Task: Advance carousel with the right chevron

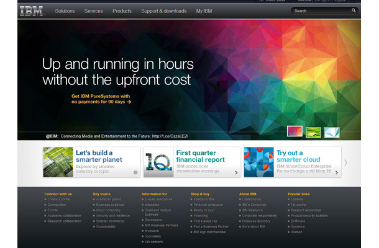Action: pyautogui.click(x=345, y=162)
